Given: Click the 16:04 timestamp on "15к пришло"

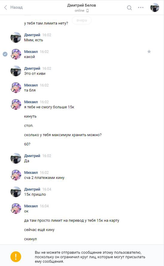Looking at the screenshot, I should click(47, 189).
